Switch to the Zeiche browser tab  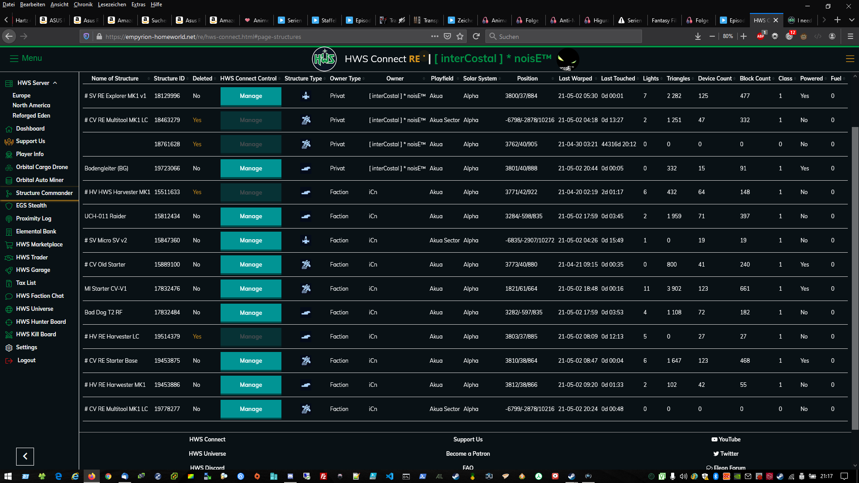[x=460, y=20]
